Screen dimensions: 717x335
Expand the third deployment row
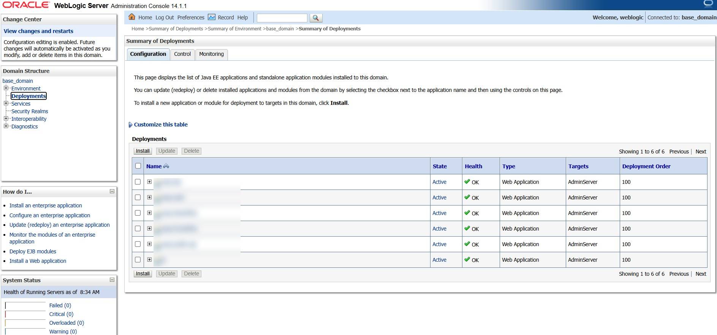[x=149, y=213]
